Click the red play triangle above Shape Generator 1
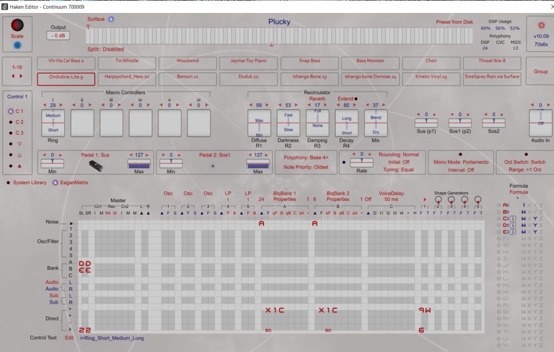 [x=425, y=199]
